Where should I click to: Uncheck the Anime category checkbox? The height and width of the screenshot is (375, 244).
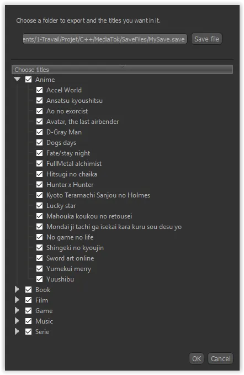(28, 80)
